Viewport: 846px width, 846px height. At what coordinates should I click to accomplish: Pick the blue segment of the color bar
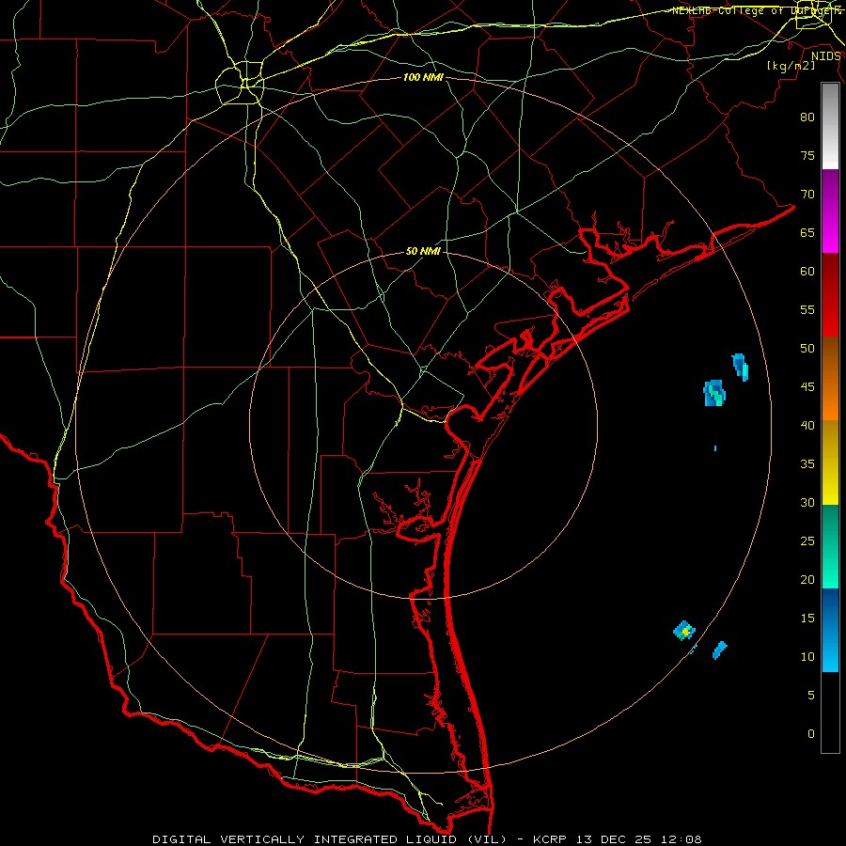(x=830, y=630)
